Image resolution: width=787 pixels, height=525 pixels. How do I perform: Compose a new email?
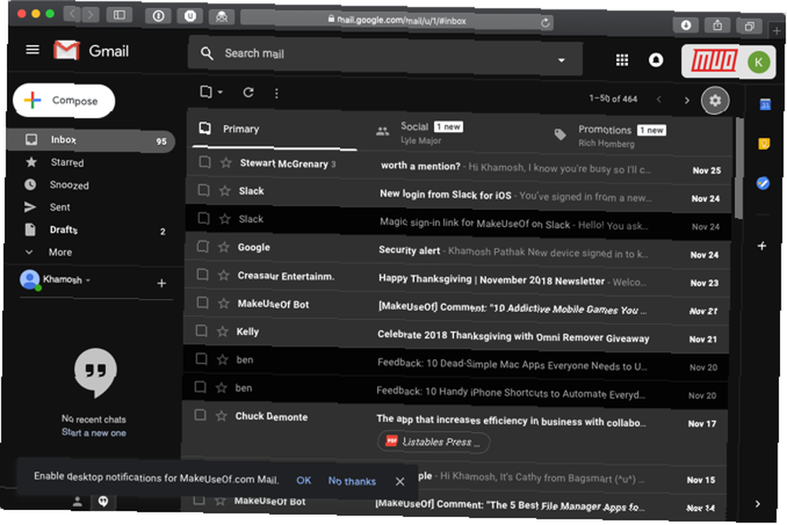click(64, 101)
